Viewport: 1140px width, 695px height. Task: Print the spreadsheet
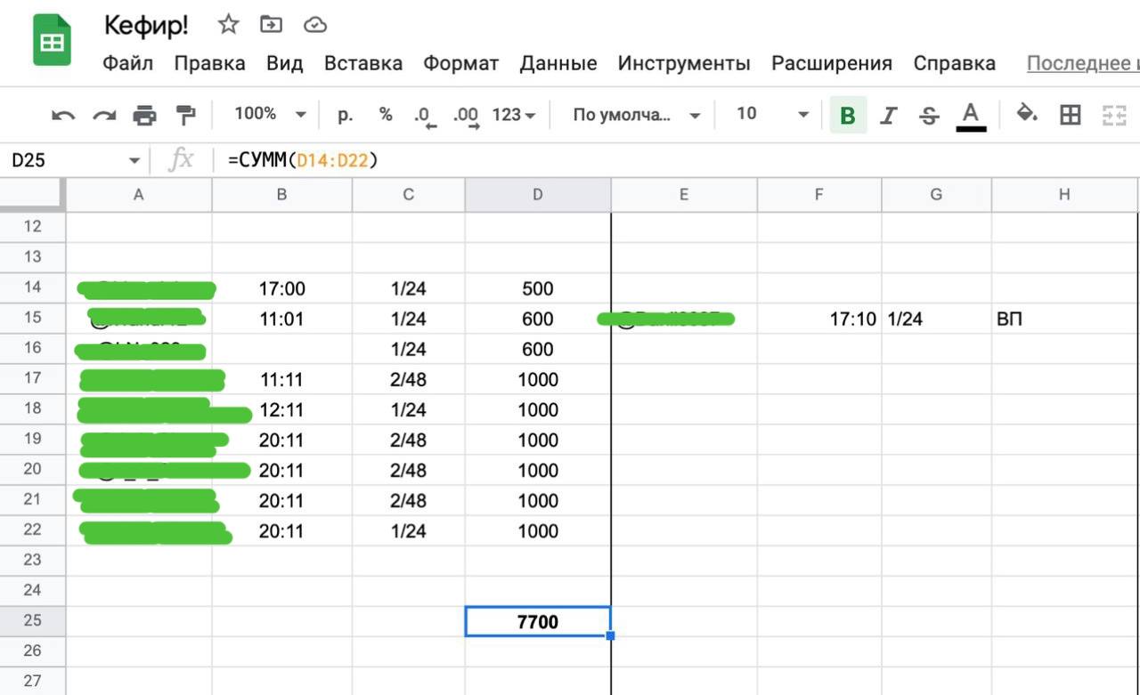pos(144,115)
